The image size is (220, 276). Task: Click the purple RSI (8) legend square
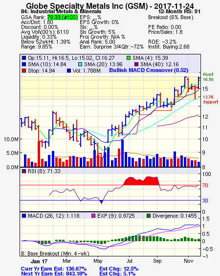click(x=24, y=171)
